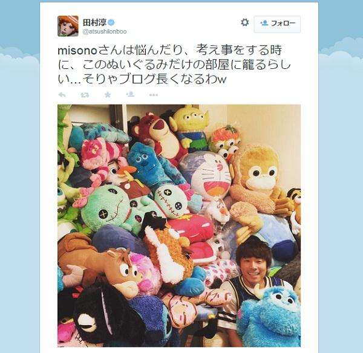Image resolution: width=363 pixels, height=353 pixels.
Task: Click the fluffy blue monster plush bottom corner
Action: point(271,317)
